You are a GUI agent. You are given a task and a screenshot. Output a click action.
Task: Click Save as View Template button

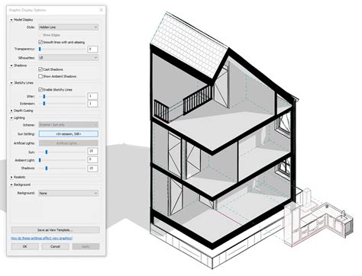pos(55,230)
